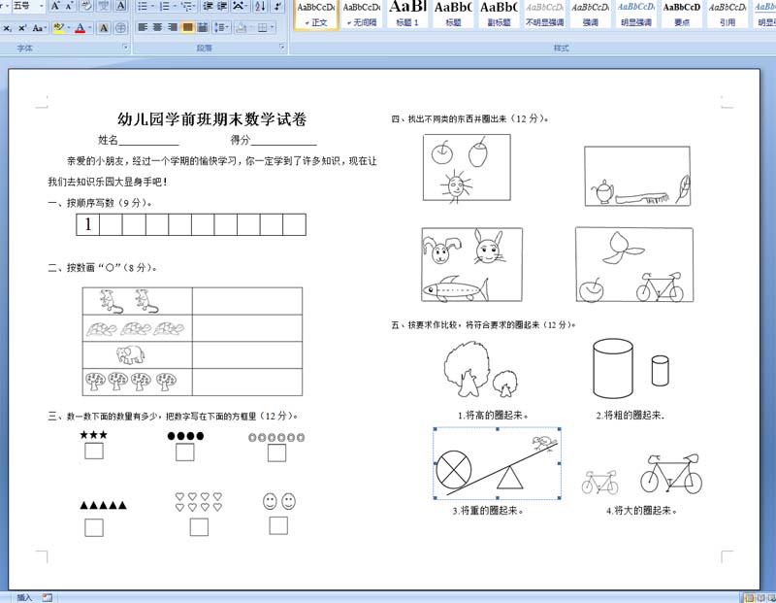Decrease paragraph indent

pyautogui.click(x=208, y=7)
